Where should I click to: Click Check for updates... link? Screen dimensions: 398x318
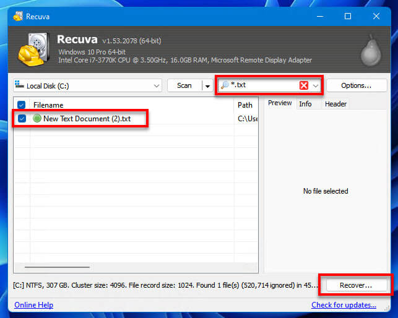pyautogui.click(x=344, y=305)
